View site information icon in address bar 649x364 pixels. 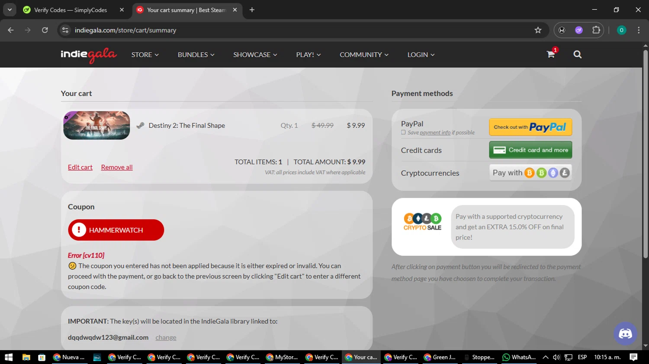[x=65, y=30]
